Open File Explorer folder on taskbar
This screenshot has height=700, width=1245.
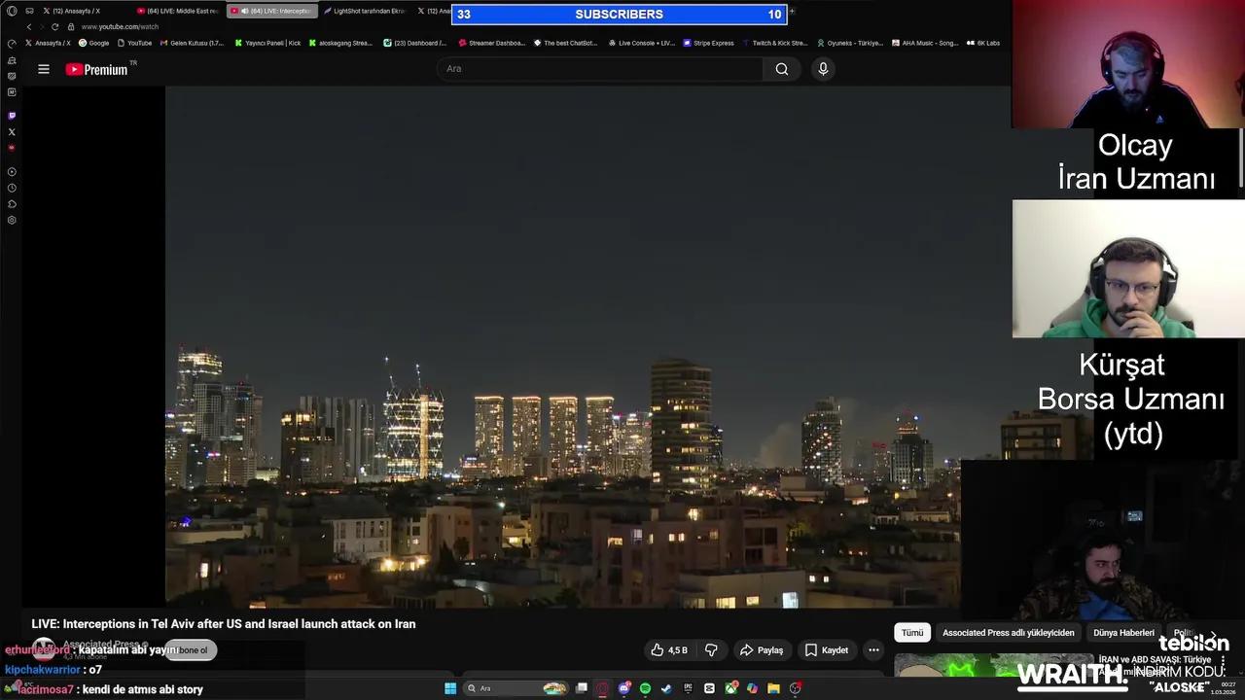773,688
